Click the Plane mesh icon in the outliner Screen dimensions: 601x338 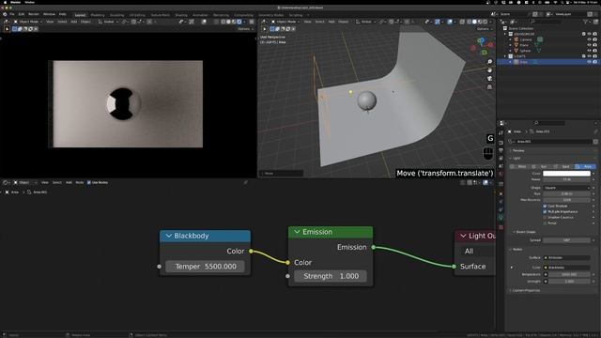(516, 45)
